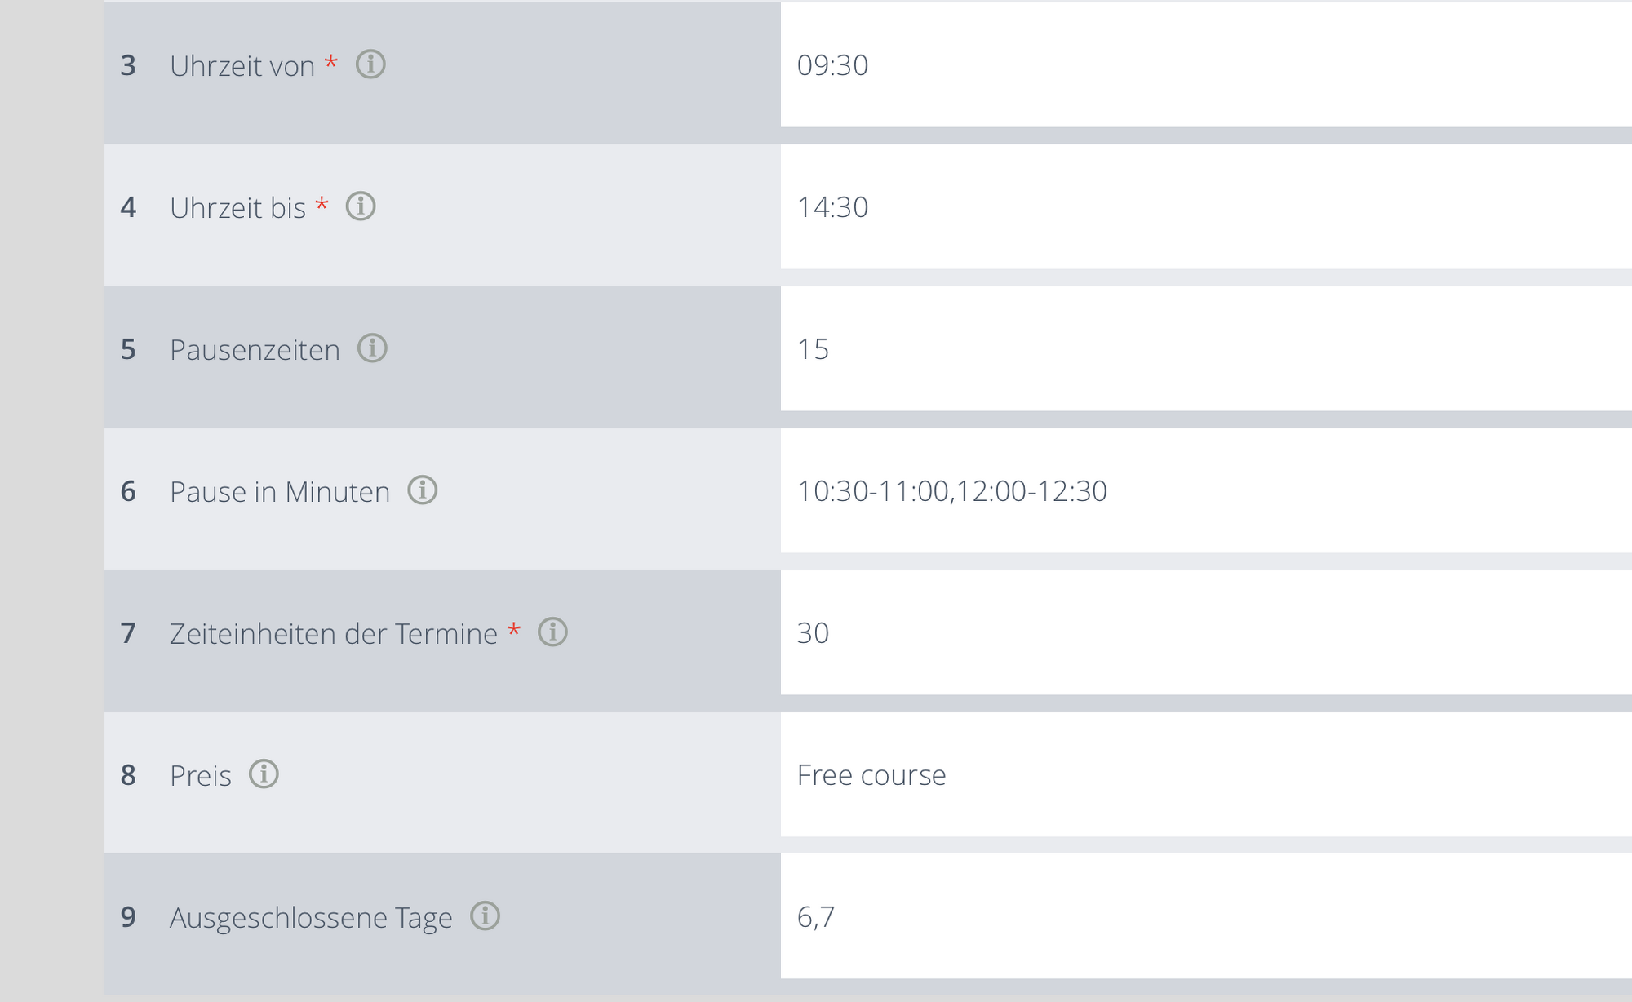Edit the Uhrzeit von field showing 09:30
Viewport: 1632px width, 1002px height.
point(1206,64)
